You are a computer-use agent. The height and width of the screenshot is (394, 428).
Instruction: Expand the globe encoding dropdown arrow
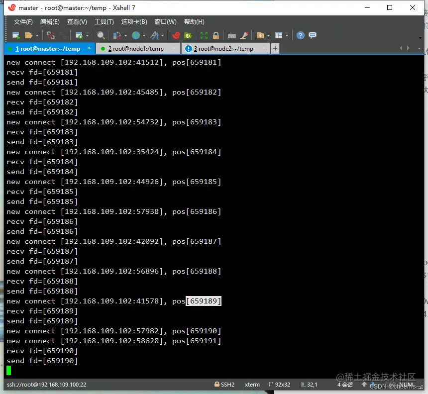[x=144, y=35]
